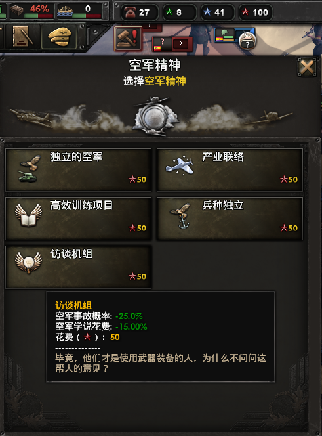Select the 产业联络 air spirit

[x=230, y=170]
